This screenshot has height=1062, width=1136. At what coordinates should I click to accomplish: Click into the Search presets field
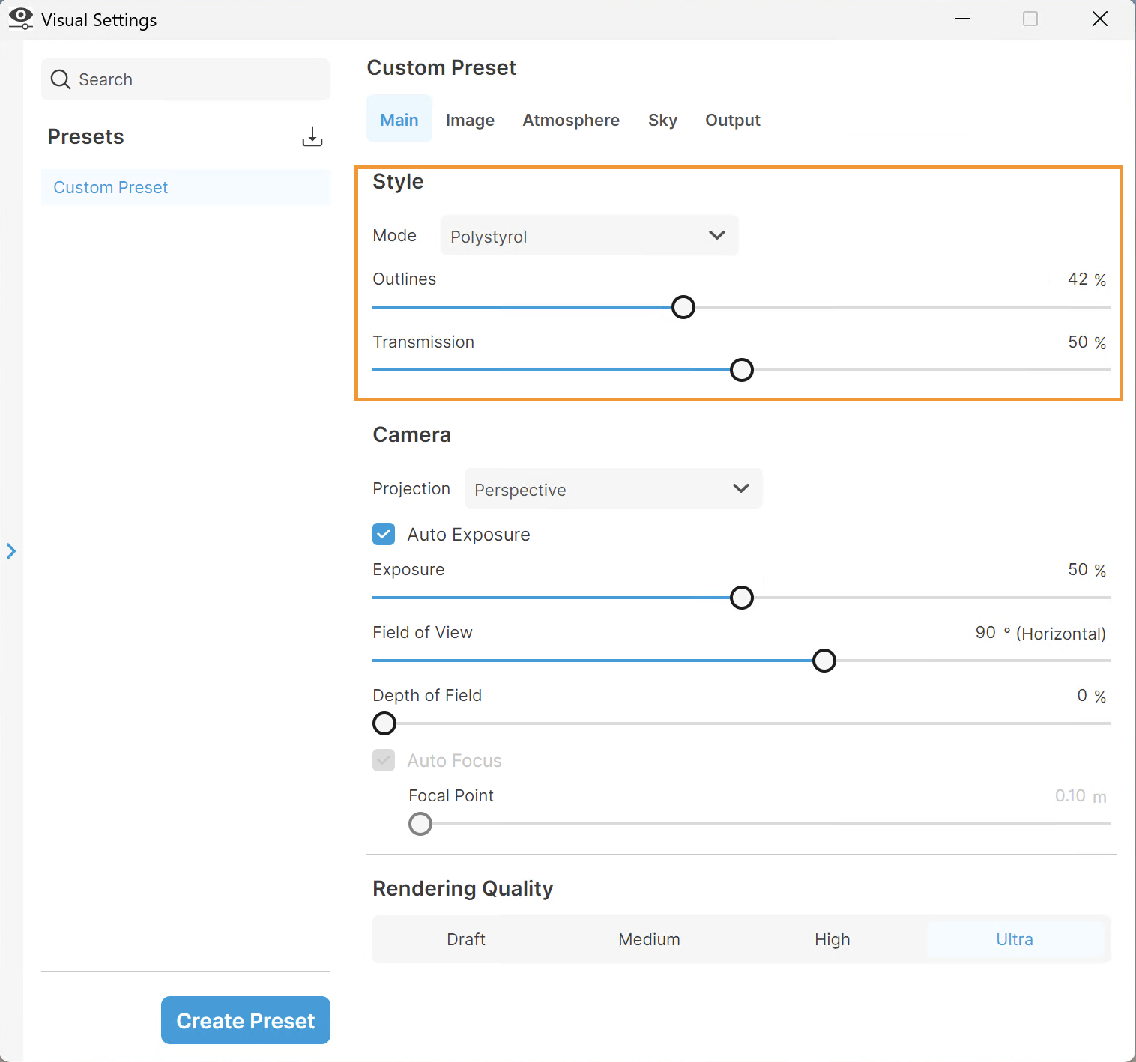(186, 79)
